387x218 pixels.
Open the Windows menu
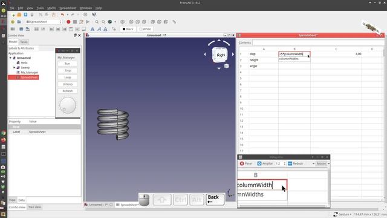pos(86,8)
